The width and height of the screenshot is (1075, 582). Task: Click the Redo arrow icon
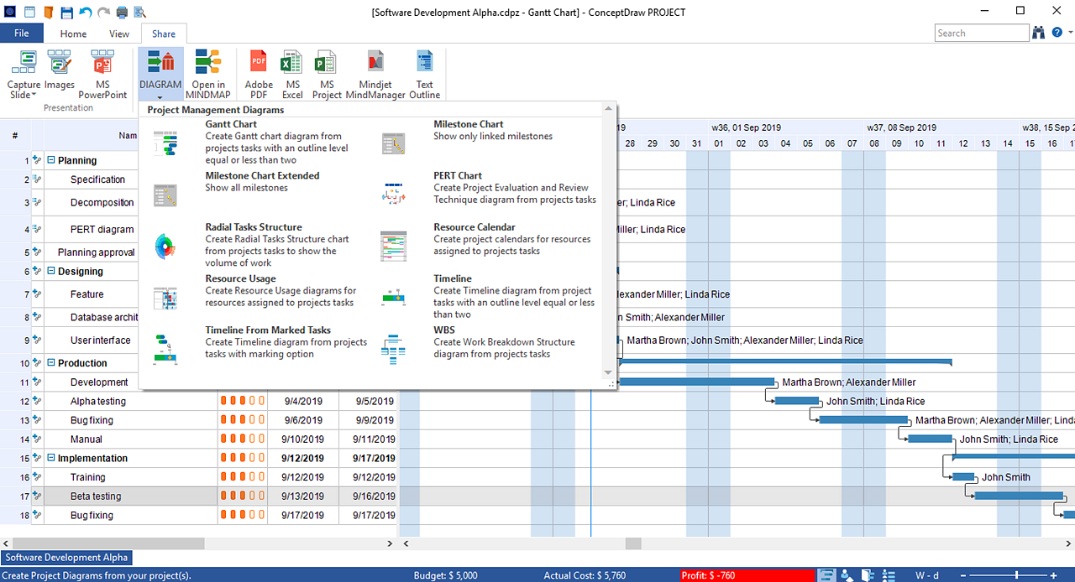coord(103,12)
